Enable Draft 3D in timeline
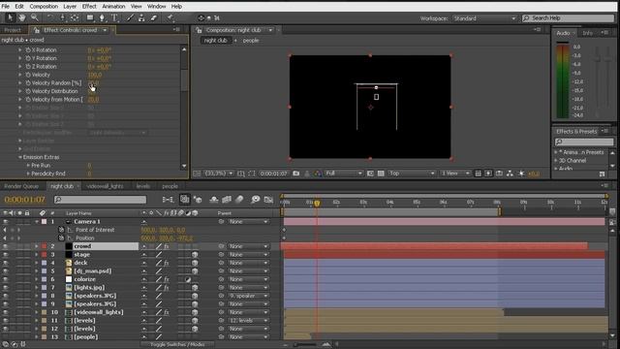 pos(198,200)
